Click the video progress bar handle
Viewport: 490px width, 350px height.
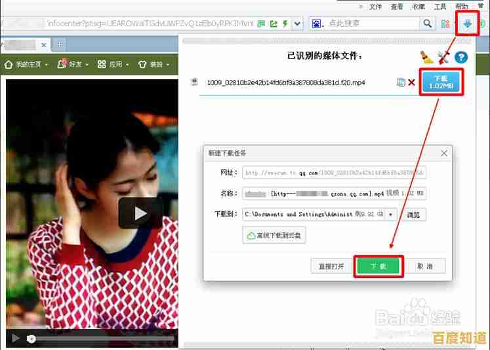(x=31, y=338)
